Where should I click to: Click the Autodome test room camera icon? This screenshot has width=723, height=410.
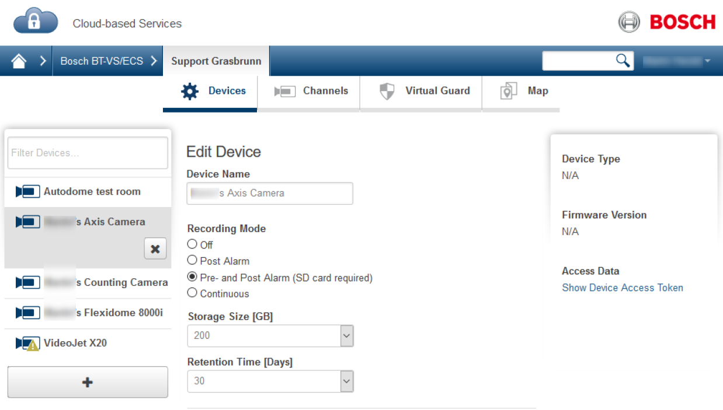pyautogui.click(x=28, y=191)
